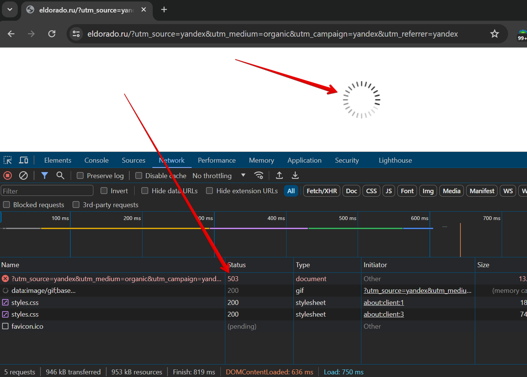Viewport: 527px width, 377px height.
Task: Open site information button in address bar
Action: 76,34
